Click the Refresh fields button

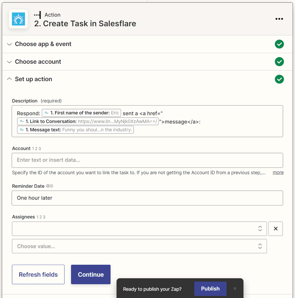38,274
